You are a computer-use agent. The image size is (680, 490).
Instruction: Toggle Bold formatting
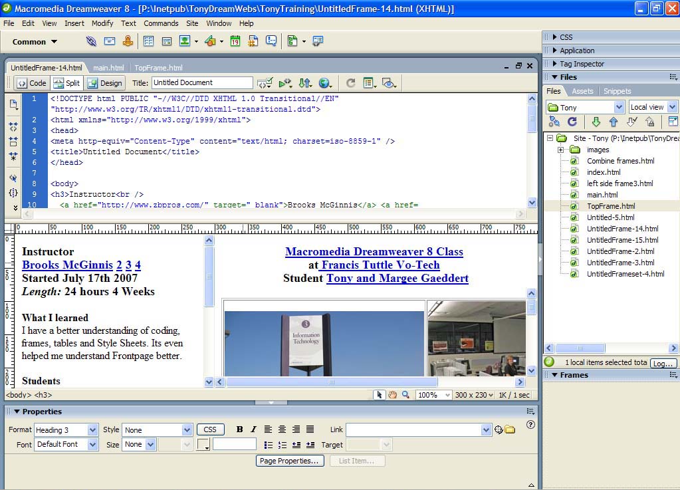click(x=239, y=429)
